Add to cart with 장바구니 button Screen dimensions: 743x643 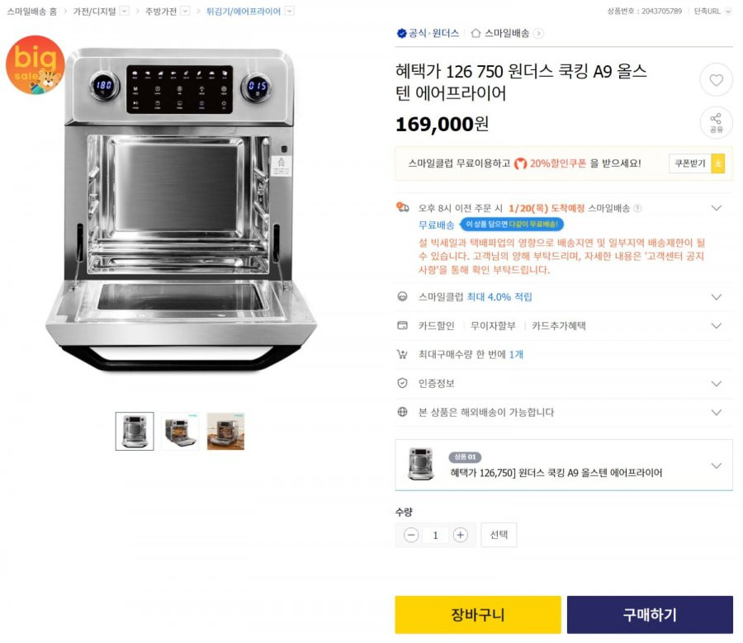click(478, 615)
